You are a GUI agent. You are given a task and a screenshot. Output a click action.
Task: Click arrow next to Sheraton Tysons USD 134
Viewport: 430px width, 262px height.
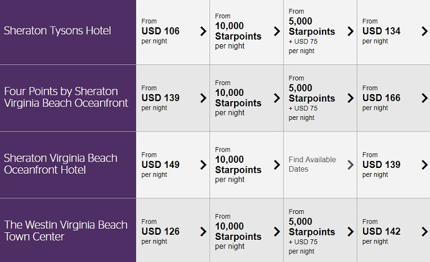[x=424, y=31]
